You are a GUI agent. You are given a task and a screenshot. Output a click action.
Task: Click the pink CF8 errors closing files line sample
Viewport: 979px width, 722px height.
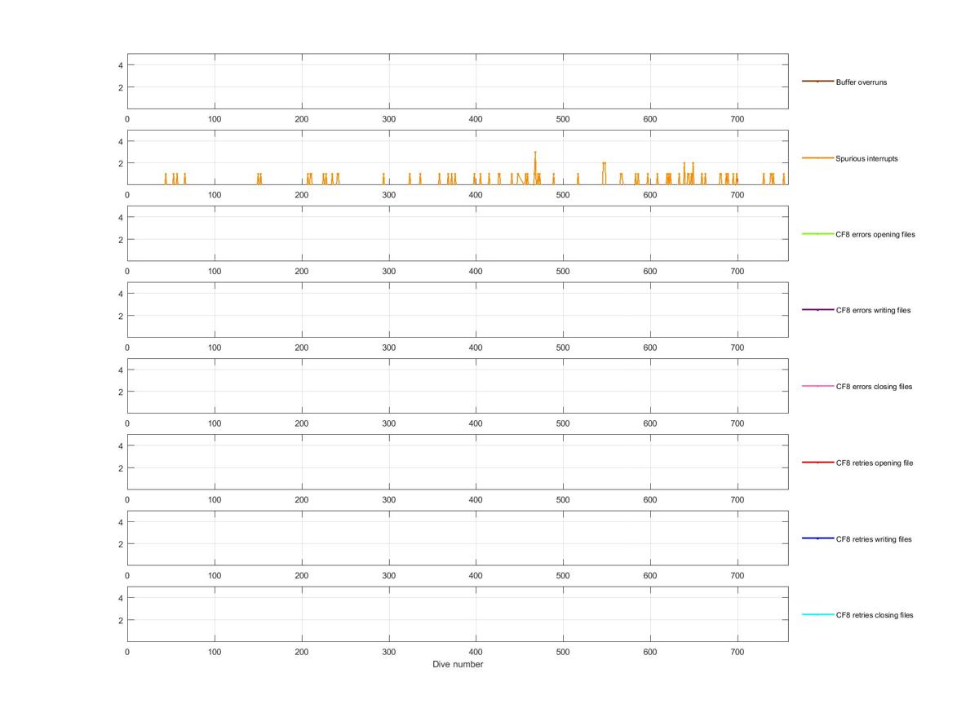(817, 386)
